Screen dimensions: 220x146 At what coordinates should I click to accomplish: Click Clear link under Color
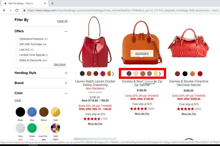pyautogui.click(x=18, y=100)
